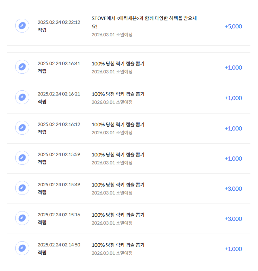The width and height of the screenshot is (258, 271).
Task: Click the lucky capsule title at 02:14:50
Action: pyautogui.click(x=118, y=245)
